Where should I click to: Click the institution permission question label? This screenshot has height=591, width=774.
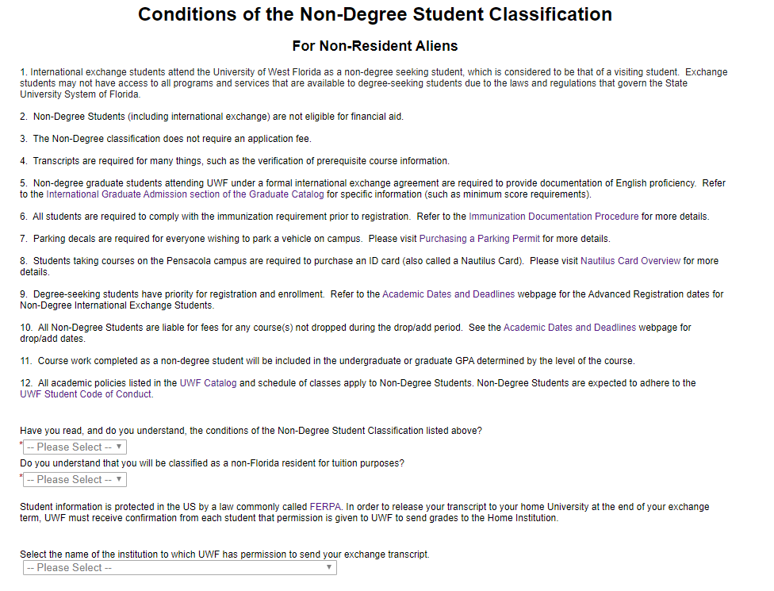224,555
